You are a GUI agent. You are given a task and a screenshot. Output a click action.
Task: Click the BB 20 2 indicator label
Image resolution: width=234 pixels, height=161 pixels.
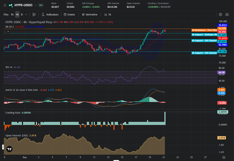10,26
